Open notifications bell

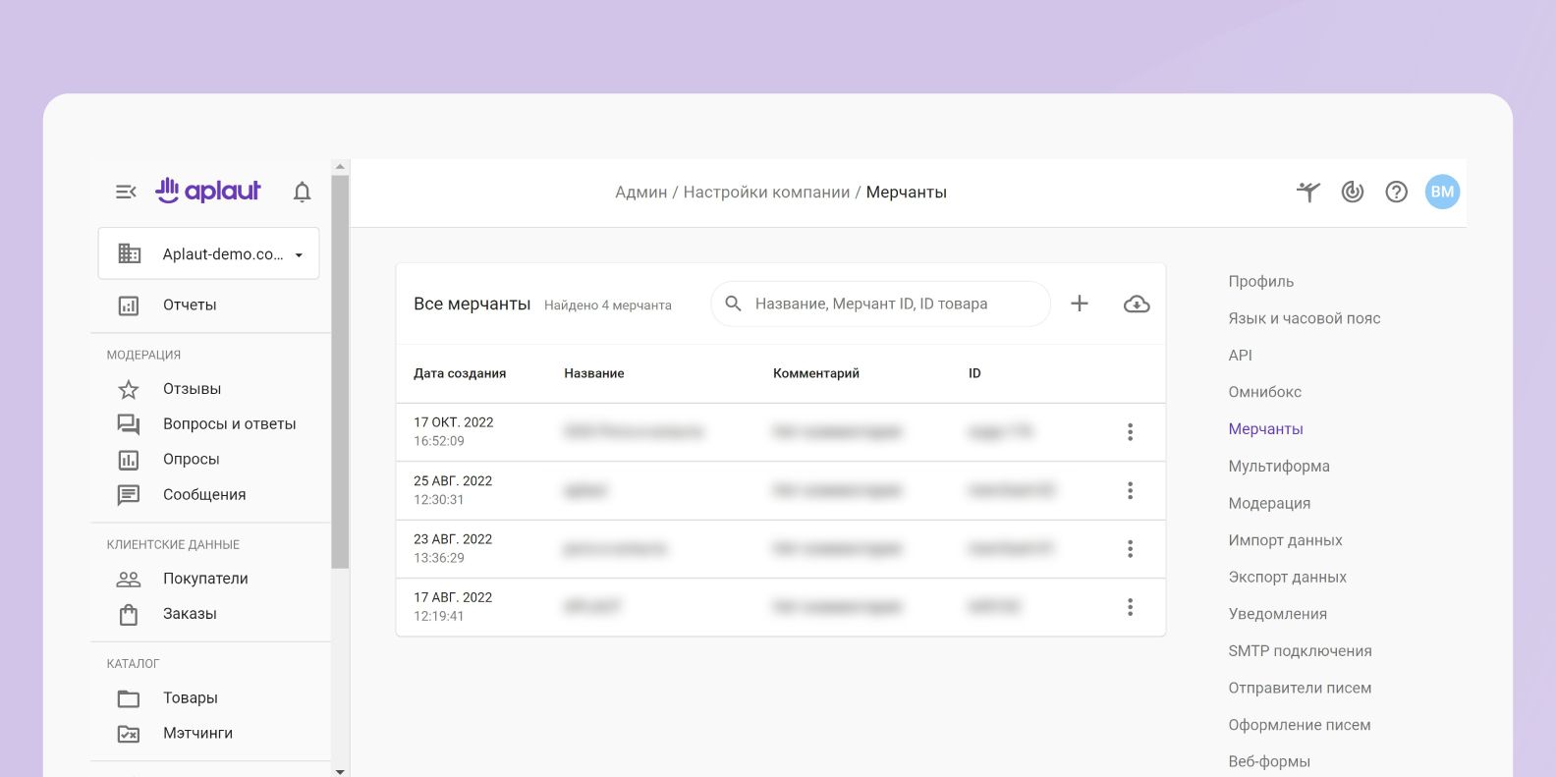coord(302,192)
